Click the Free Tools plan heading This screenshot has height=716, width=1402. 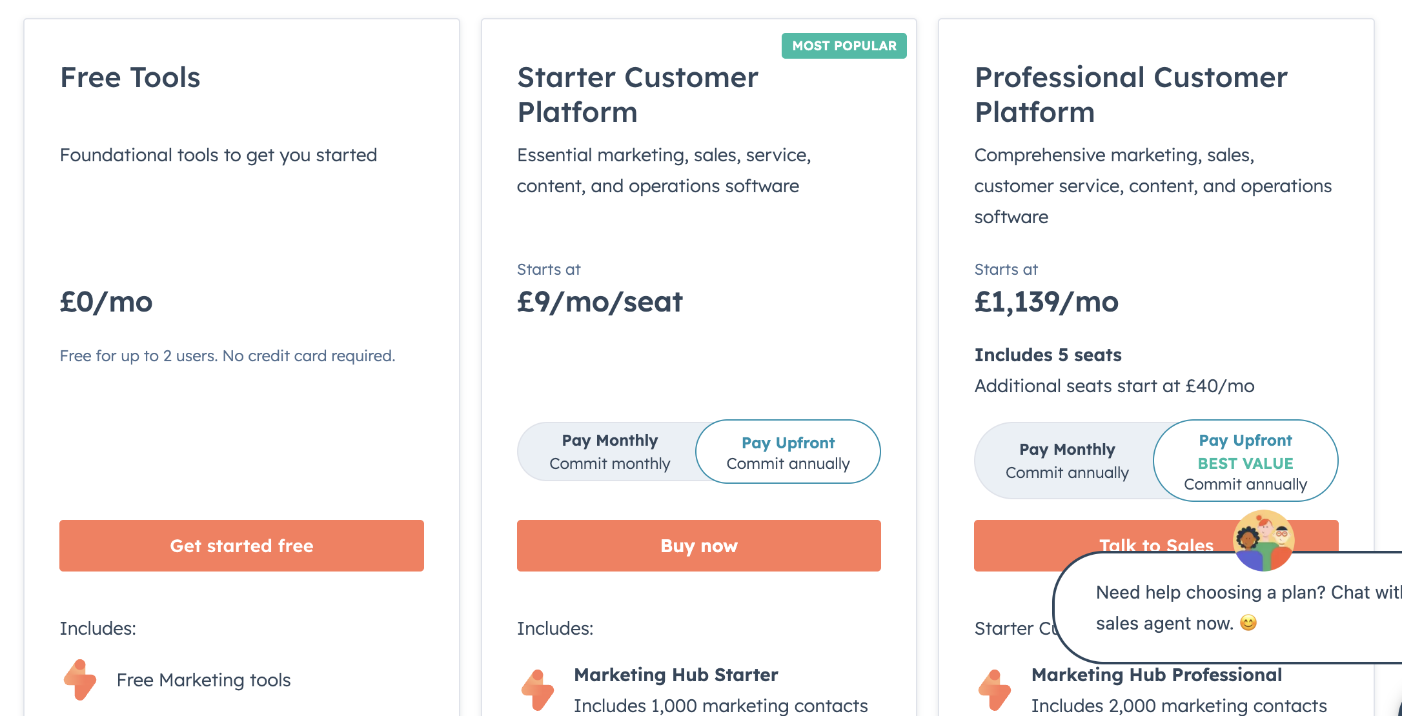coord(130,77)
